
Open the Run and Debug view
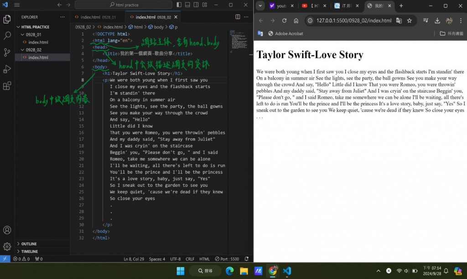click(x=7, y=69)
